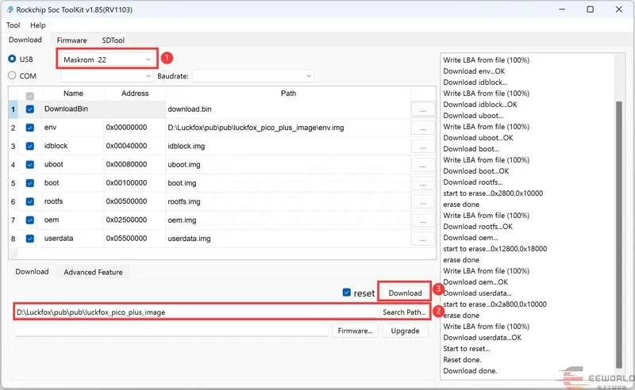Uncheck the env row checkbox

pos(30,128)
